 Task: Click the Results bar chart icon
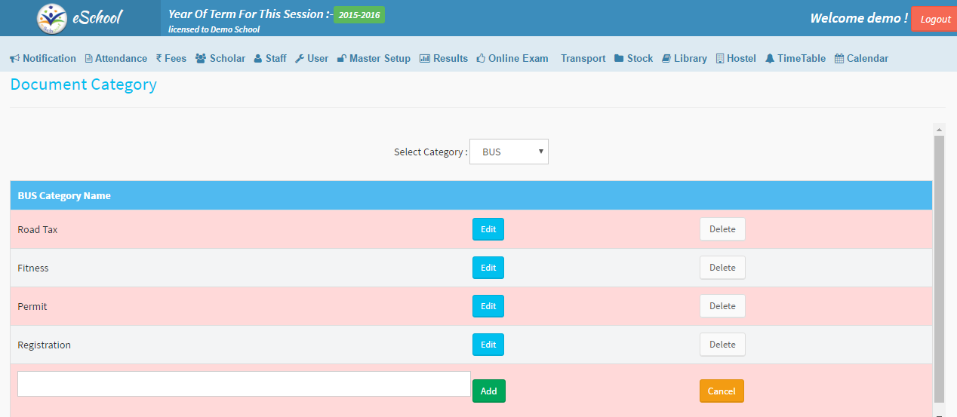(425, 59)
